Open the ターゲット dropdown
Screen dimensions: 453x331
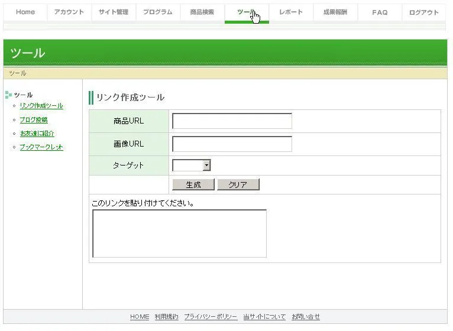(191, 166)
